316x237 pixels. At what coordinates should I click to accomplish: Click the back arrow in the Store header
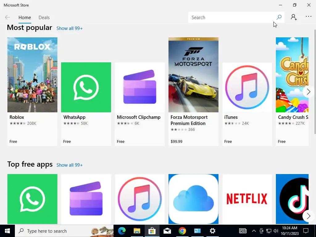coord(7,18)
